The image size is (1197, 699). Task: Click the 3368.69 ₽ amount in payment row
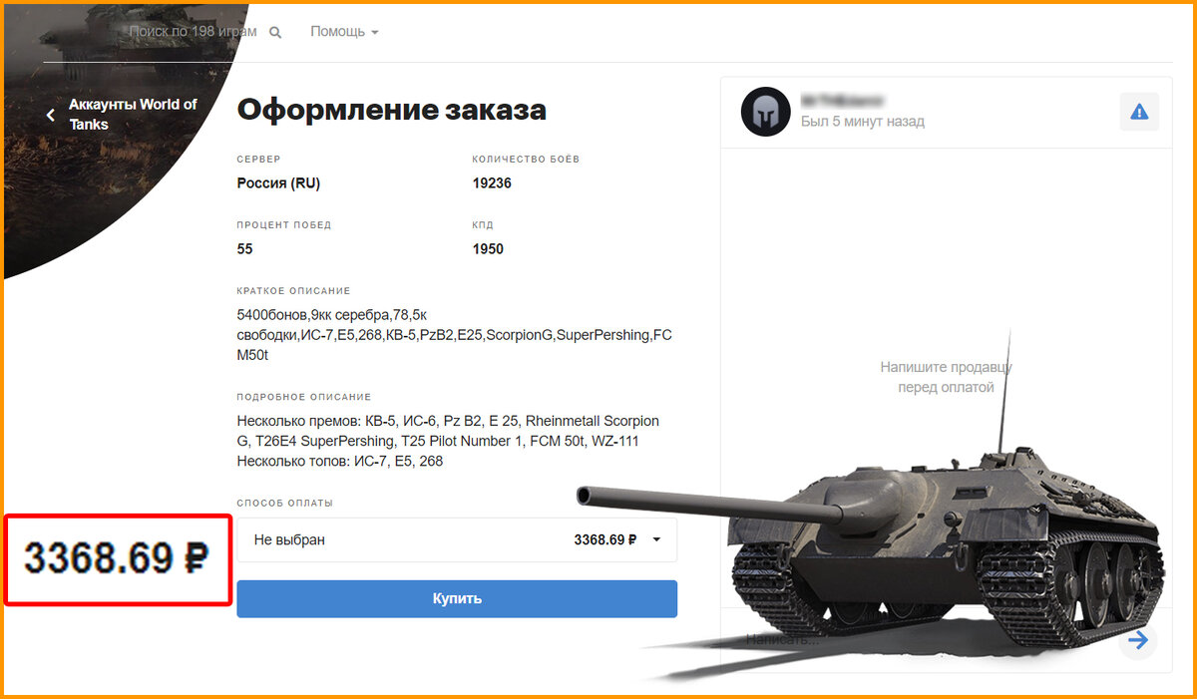tap(605, 539)
